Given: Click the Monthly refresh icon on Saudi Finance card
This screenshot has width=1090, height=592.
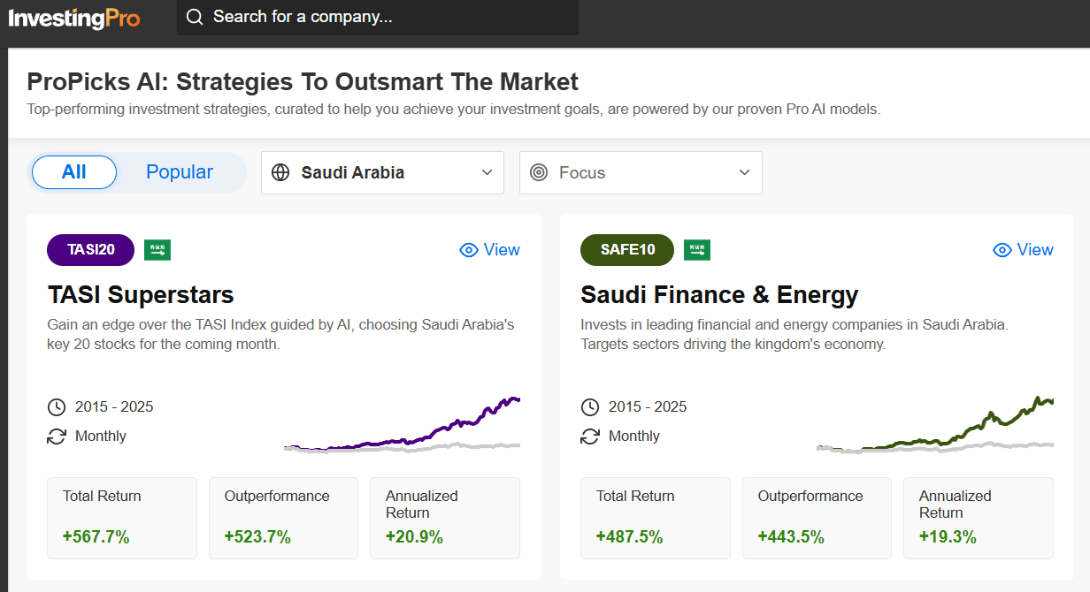Looking at the screenshot, I should tap(590, 436).
